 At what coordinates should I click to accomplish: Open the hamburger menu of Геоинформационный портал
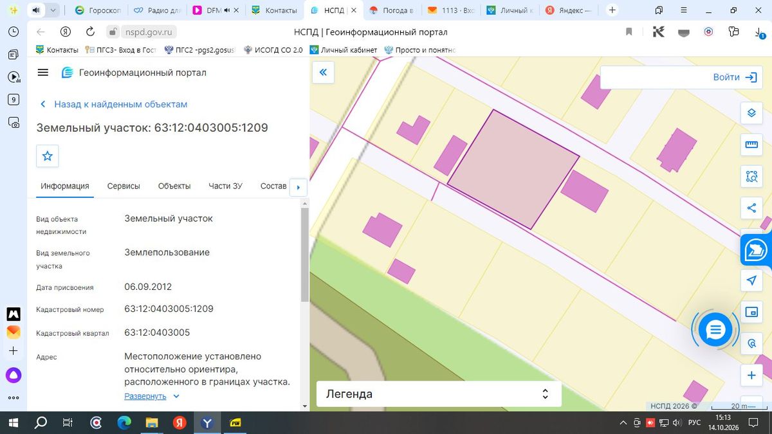coord(43,73)
